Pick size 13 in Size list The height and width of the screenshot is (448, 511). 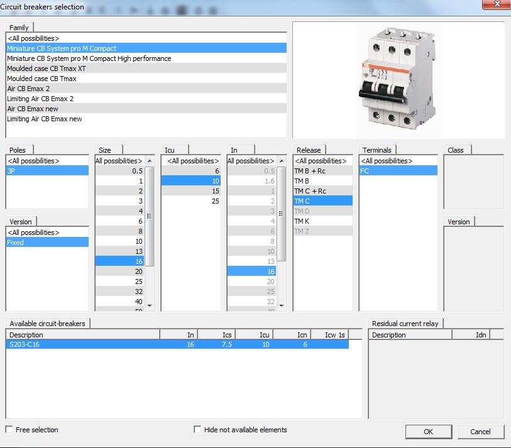tap(120, 251)
